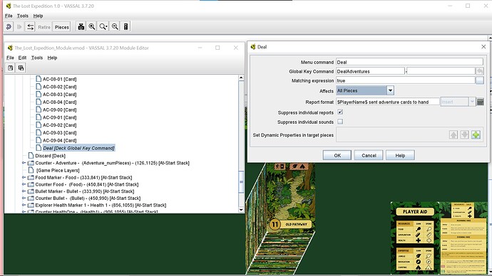The image size is (492, 276).
Task: Click the green plus add property icon
Action: click(x=476, y=135)
